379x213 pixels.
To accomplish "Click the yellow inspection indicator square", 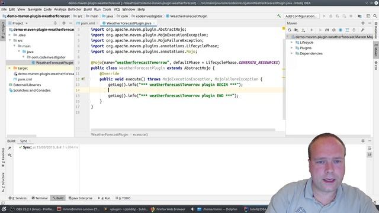I will 284,28.
